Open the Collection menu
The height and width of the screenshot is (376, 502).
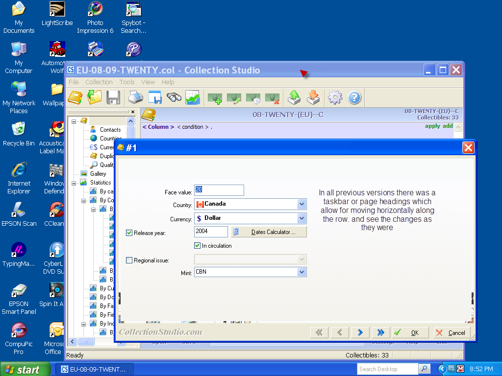pos(99,82)
